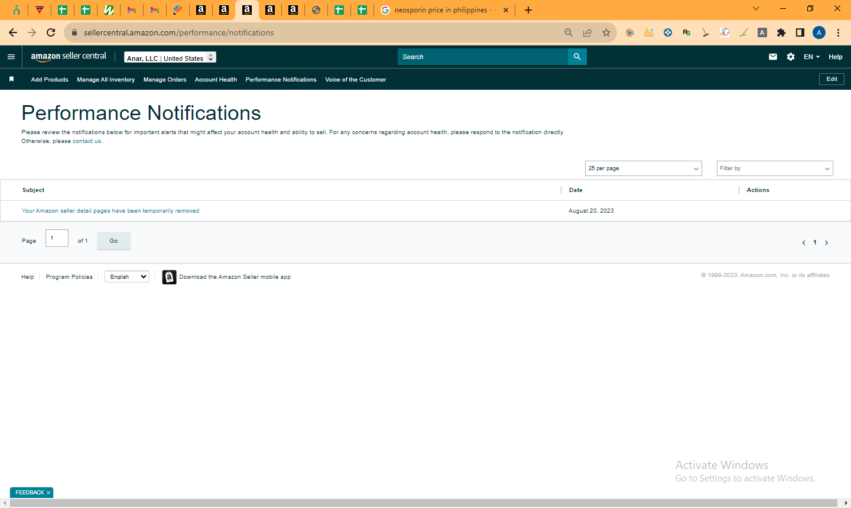Click the bookmark icon in navigation bar
851x508 pixels.
[11, 79]
